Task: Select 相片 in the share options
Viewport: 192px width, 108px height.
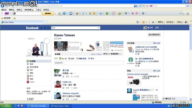Action: (71, 59)
